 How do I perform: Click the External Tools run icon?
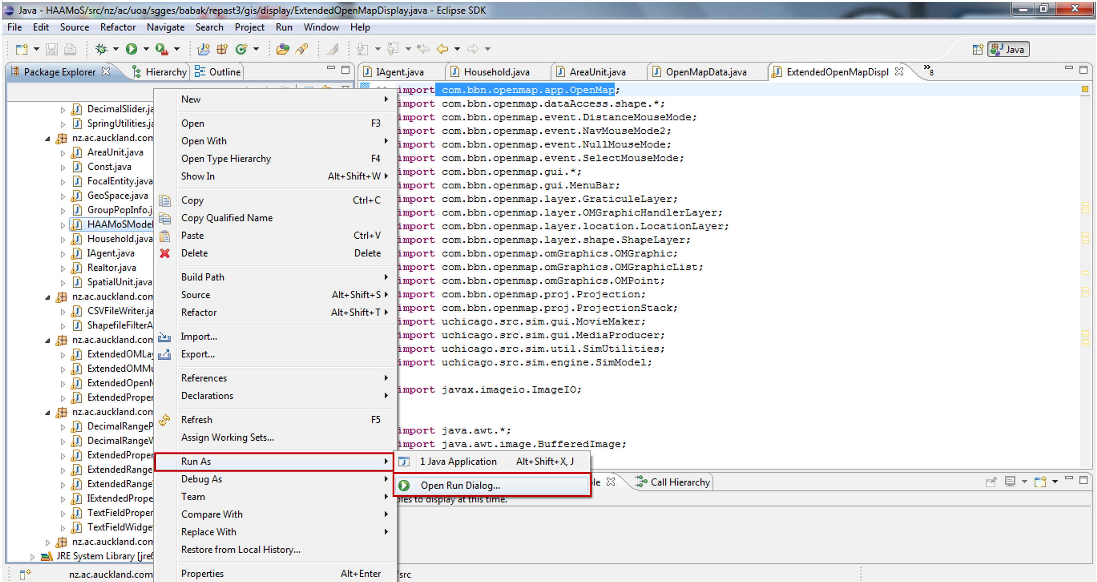coord(161,49)
